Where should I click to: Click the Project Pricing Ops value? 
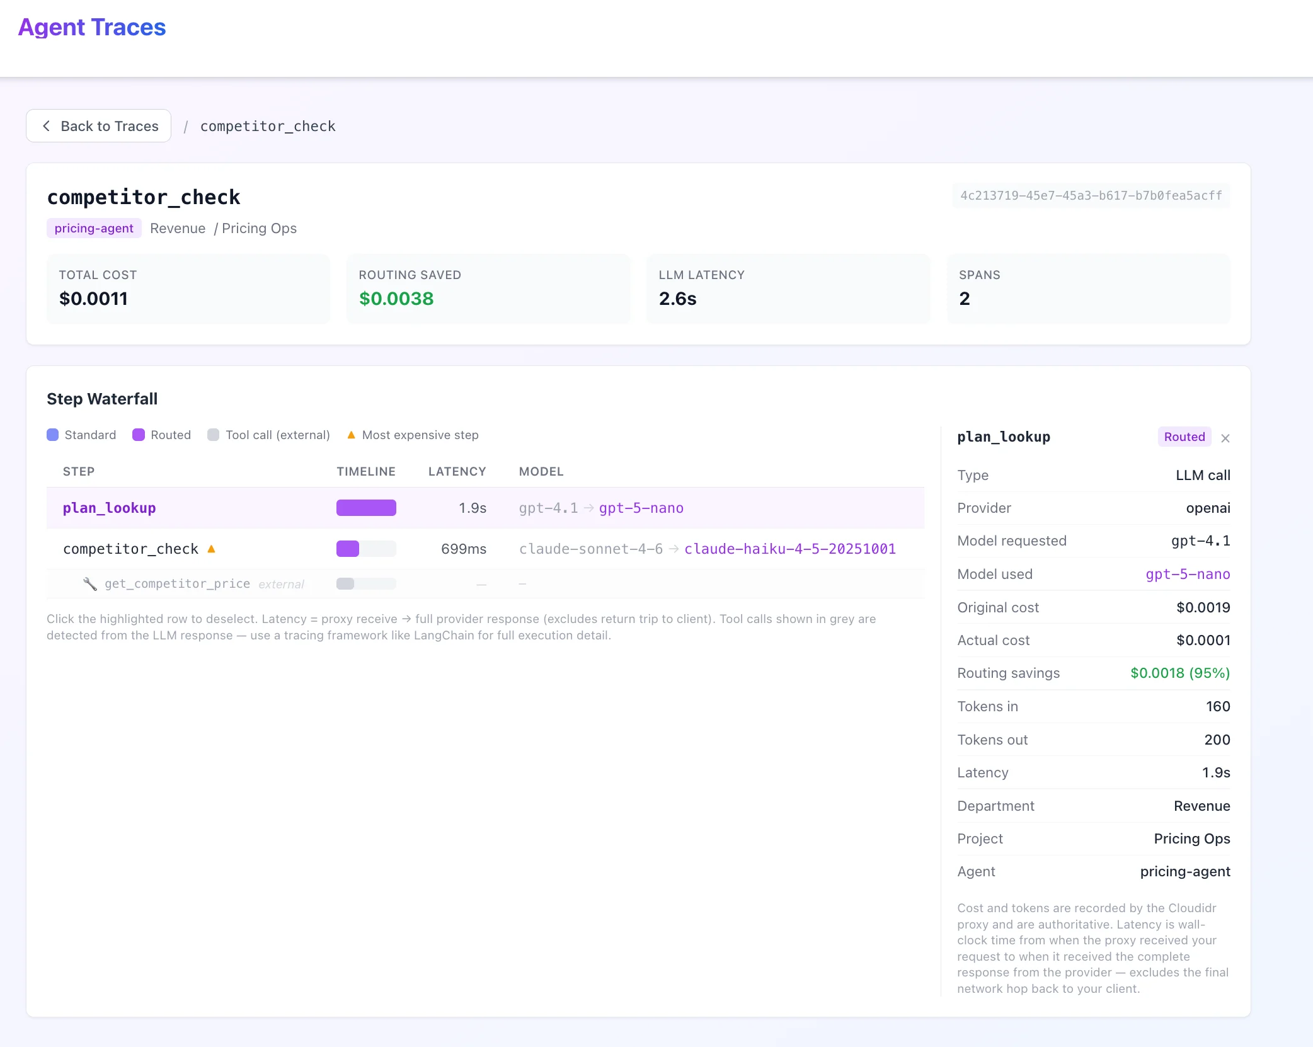pyautogui.click(x=1192, y=838)
